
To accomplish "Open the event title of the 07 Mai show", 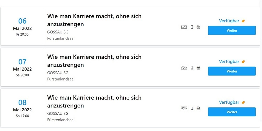I will tap(94, 61).
